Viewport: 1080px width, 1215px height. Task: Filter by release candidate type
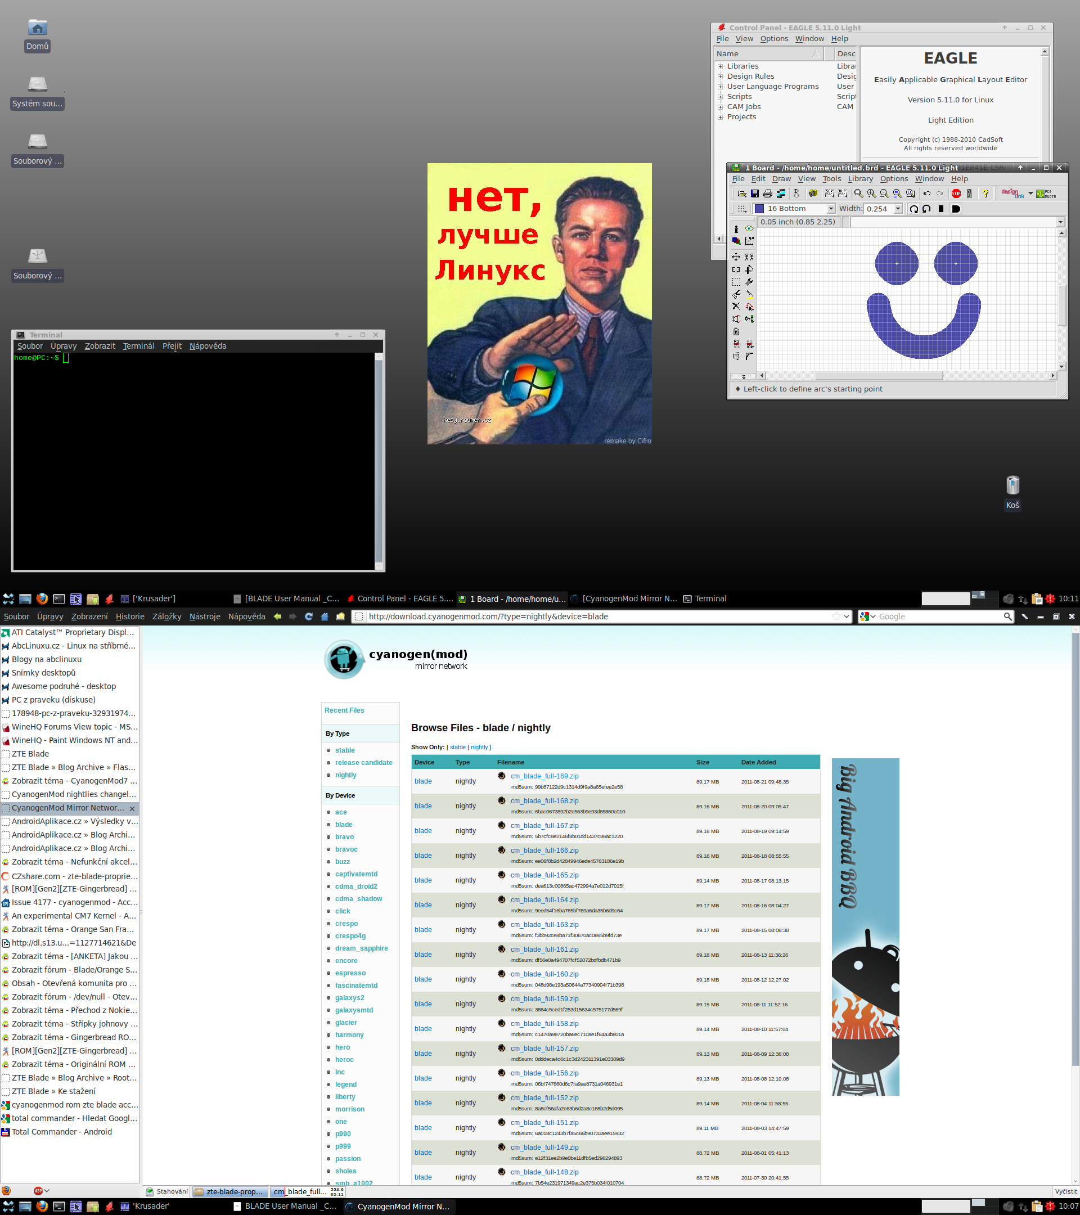click(364, 763)
